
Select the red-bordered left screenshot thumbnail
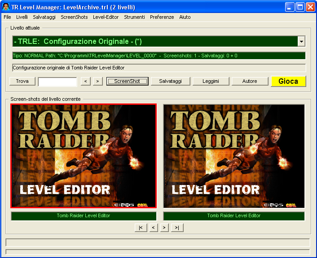point(84,156)
